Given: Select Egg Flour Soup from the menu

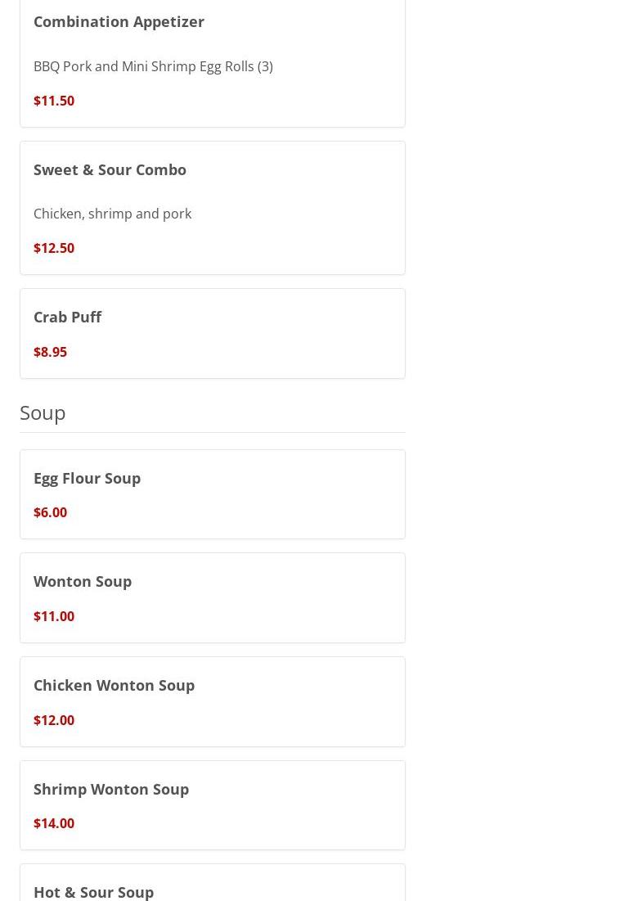Looking at the screenshot, I should (x=87, y=478).
